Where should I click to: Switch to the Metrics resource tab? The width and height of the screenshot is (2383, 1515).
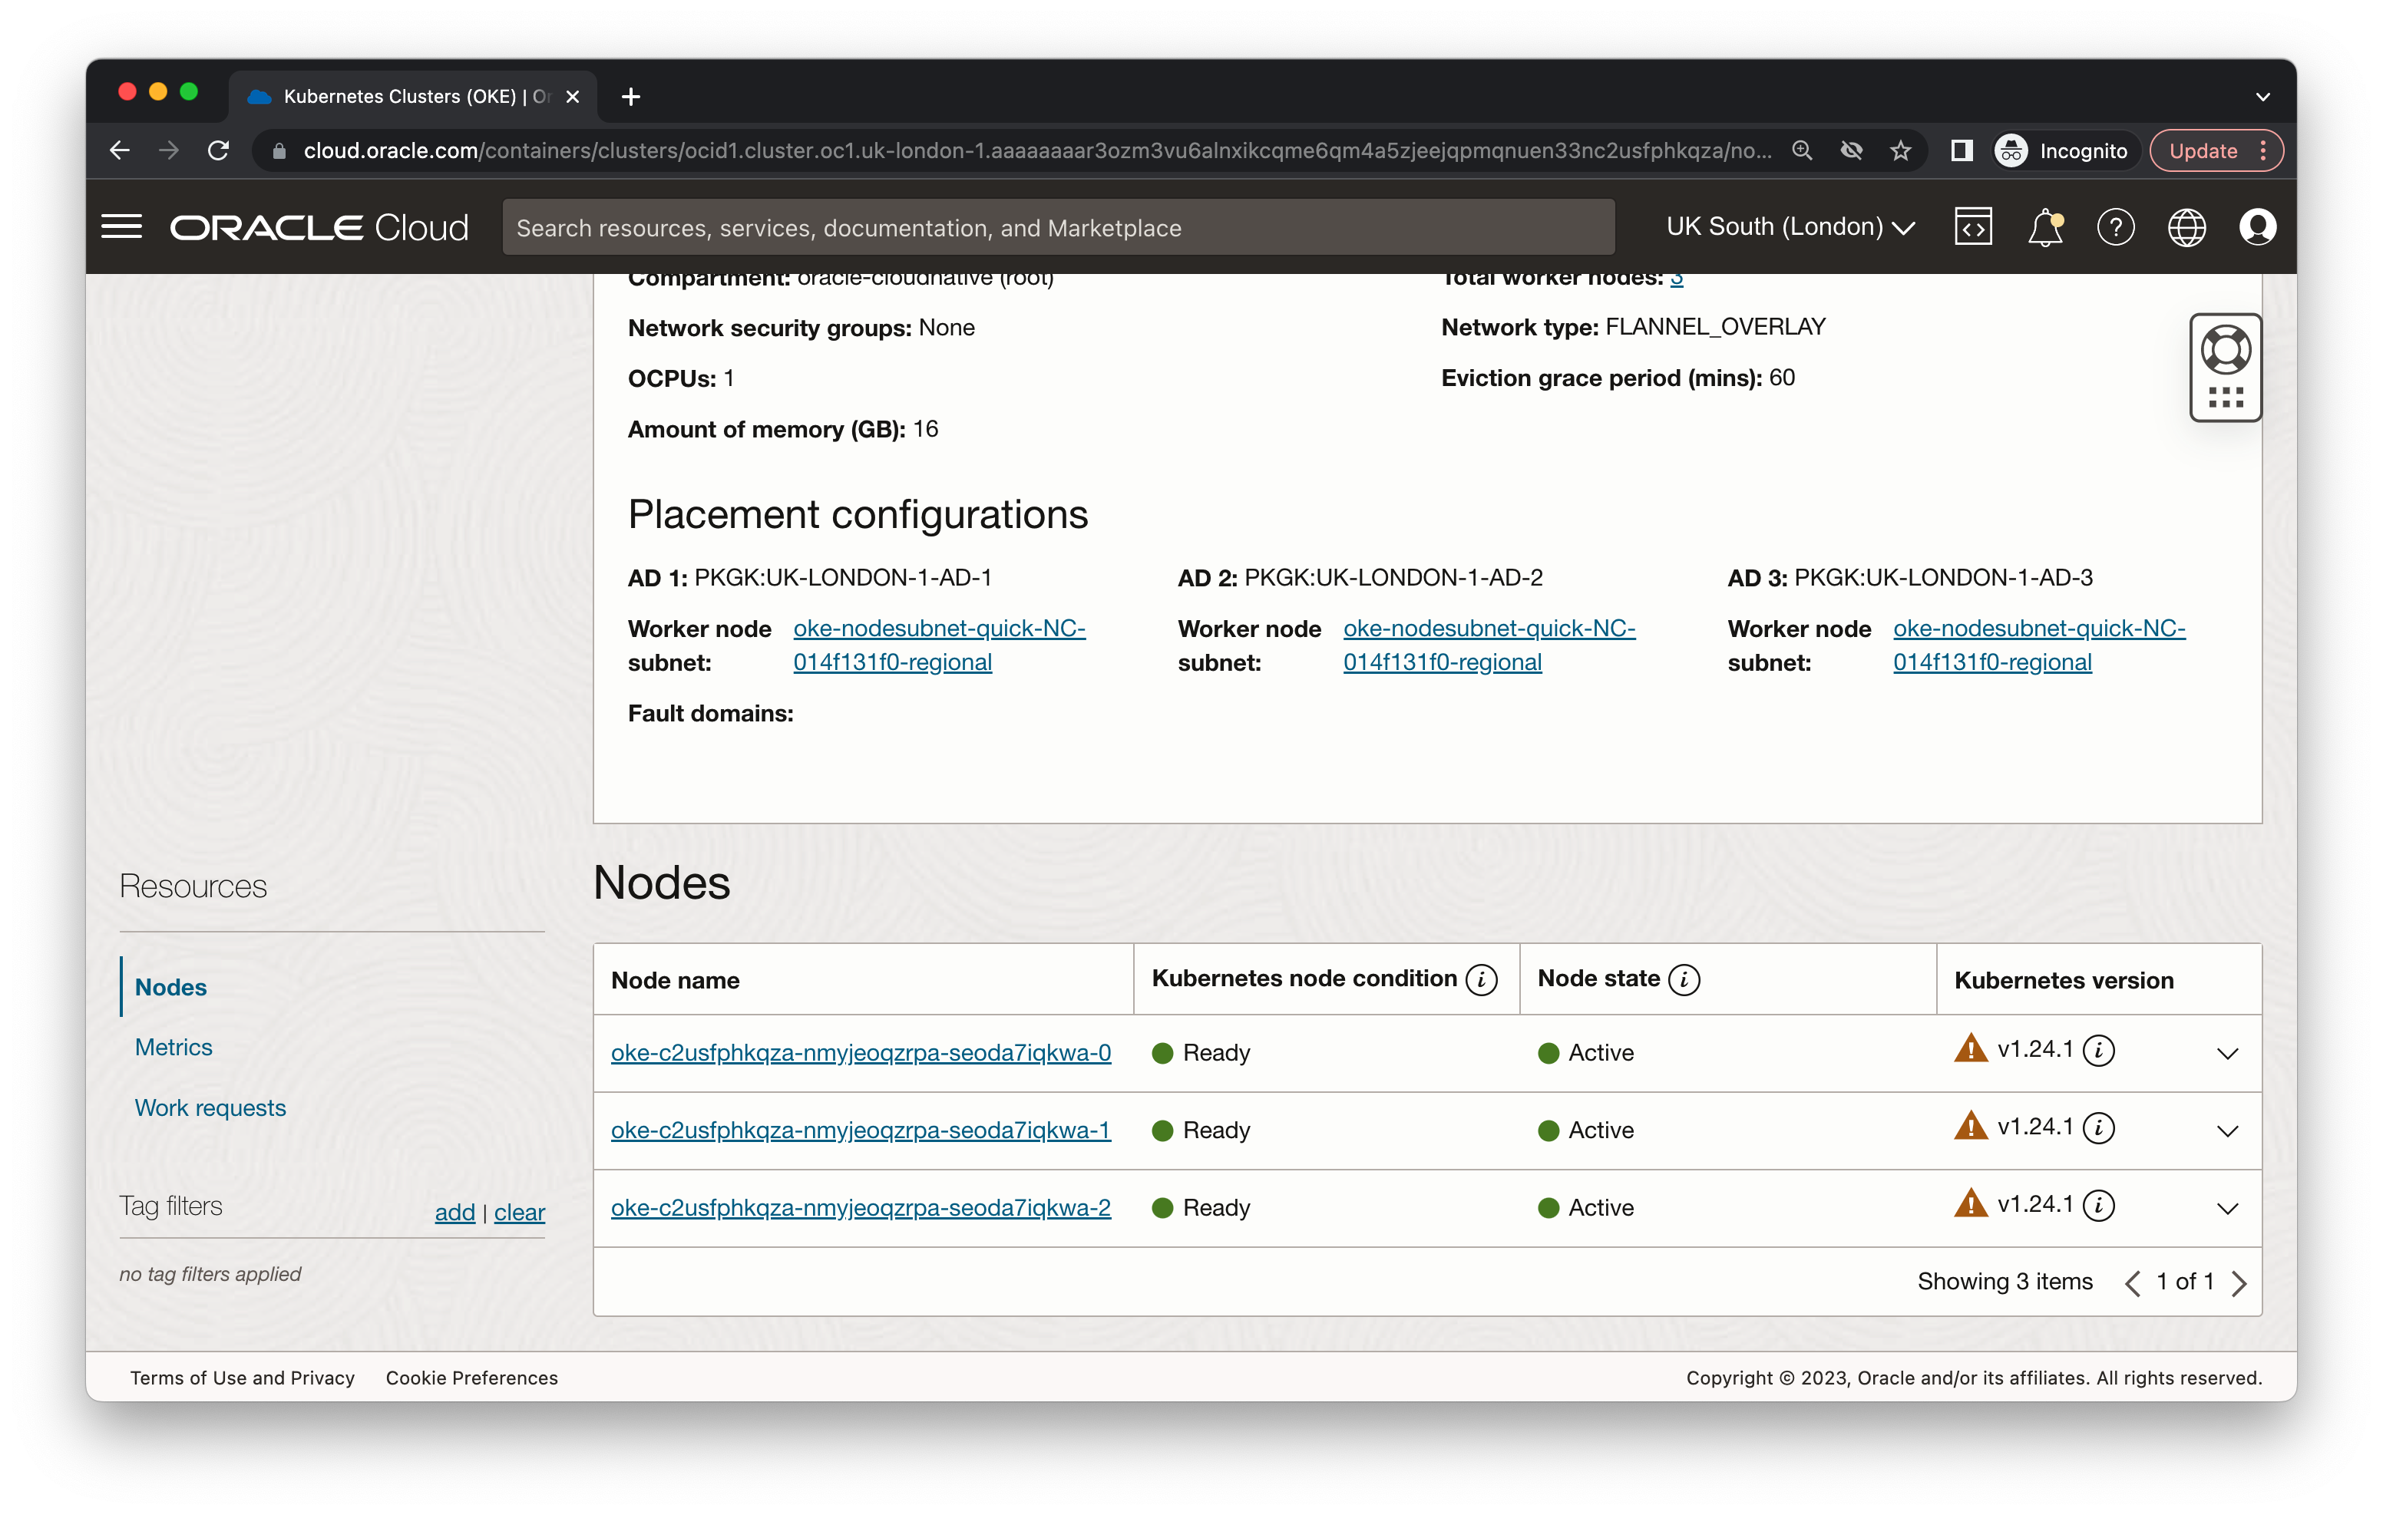pyautogui.click(x=174, y=1047)
